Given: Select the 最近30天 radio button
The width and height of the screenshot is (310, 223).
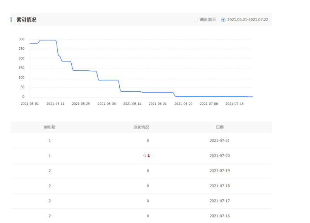Looking at the screenshot, I should [x=196, y=20].
